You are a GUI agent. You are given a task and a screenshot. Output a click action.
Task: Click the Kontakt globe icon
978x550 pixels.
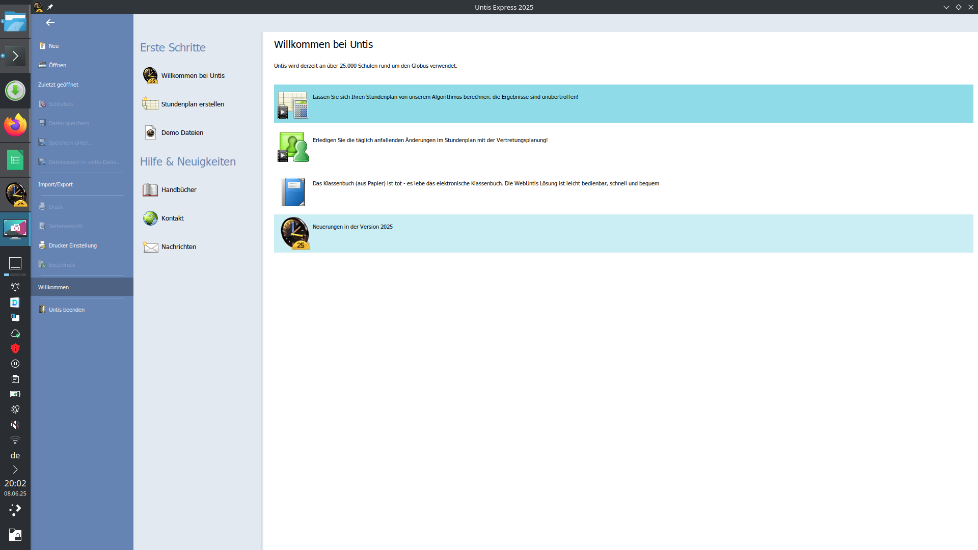150,218
